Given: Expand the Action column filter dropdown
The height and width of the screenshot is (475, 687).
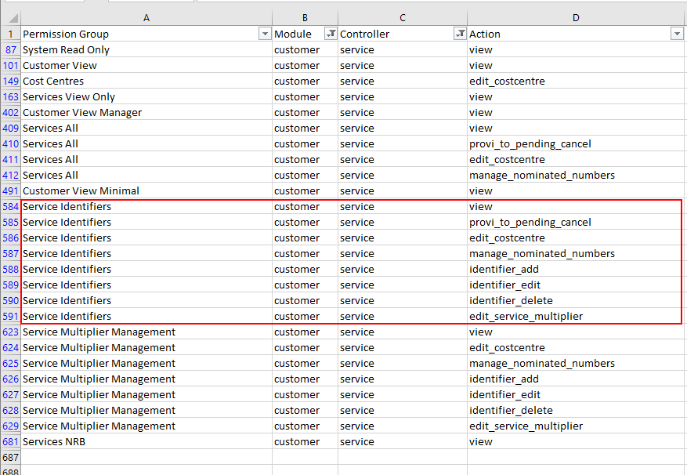Looking at the screenshot, I should click(x=677, y=34).
